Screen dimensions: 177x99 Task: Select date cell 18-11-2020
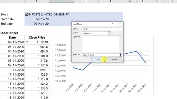(x=12, y=97)
